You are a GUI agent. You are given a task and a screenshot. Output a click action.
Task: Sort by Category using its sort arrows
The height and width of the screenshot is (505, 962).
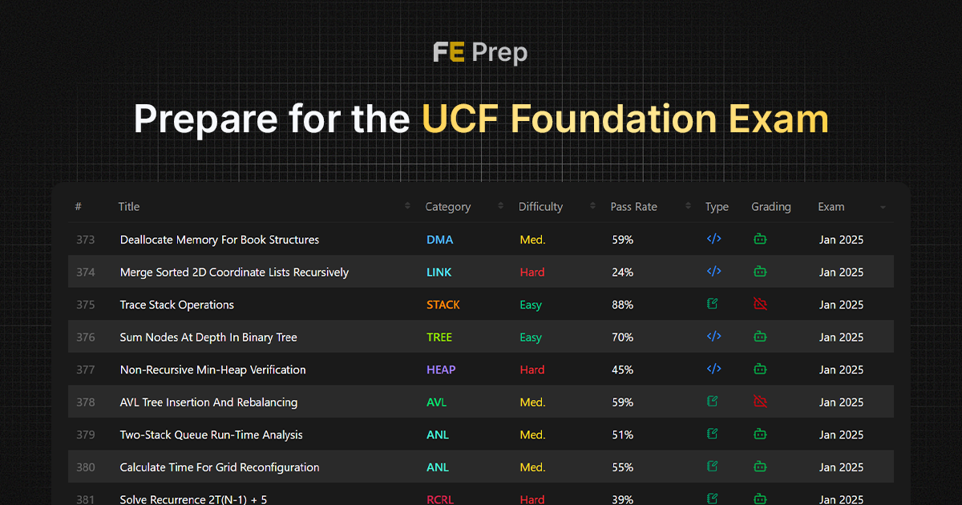(501, 207)
